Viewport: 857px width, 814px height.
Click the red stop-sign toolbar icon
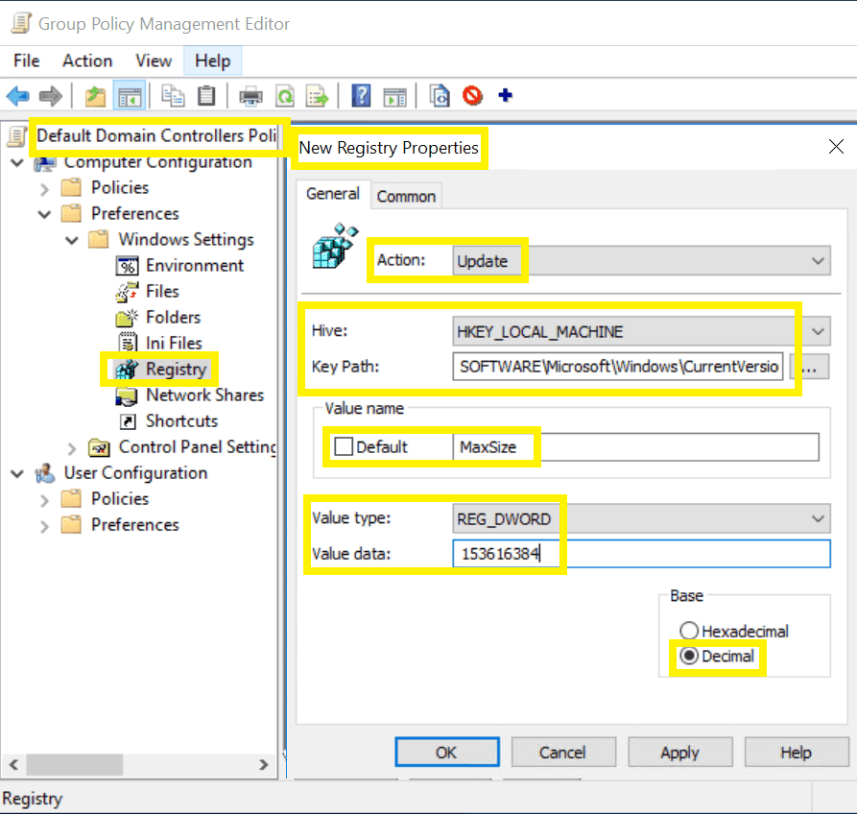point(472,96)
